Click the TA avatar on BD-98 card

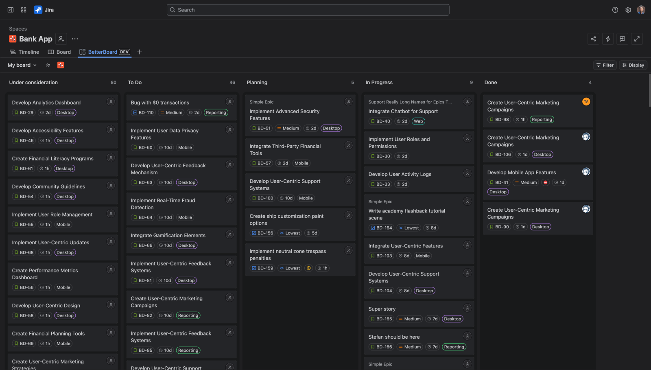pyautogui.click(x=586, y=102)
